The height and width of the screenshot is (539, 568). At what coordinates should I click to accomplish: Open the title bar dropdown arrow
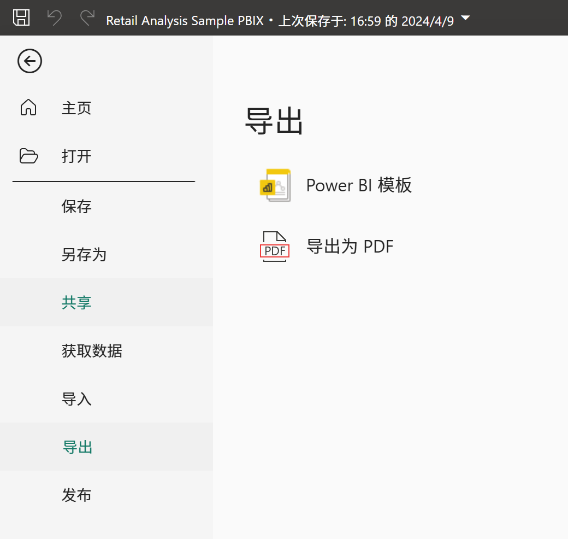tap(465, 17)
